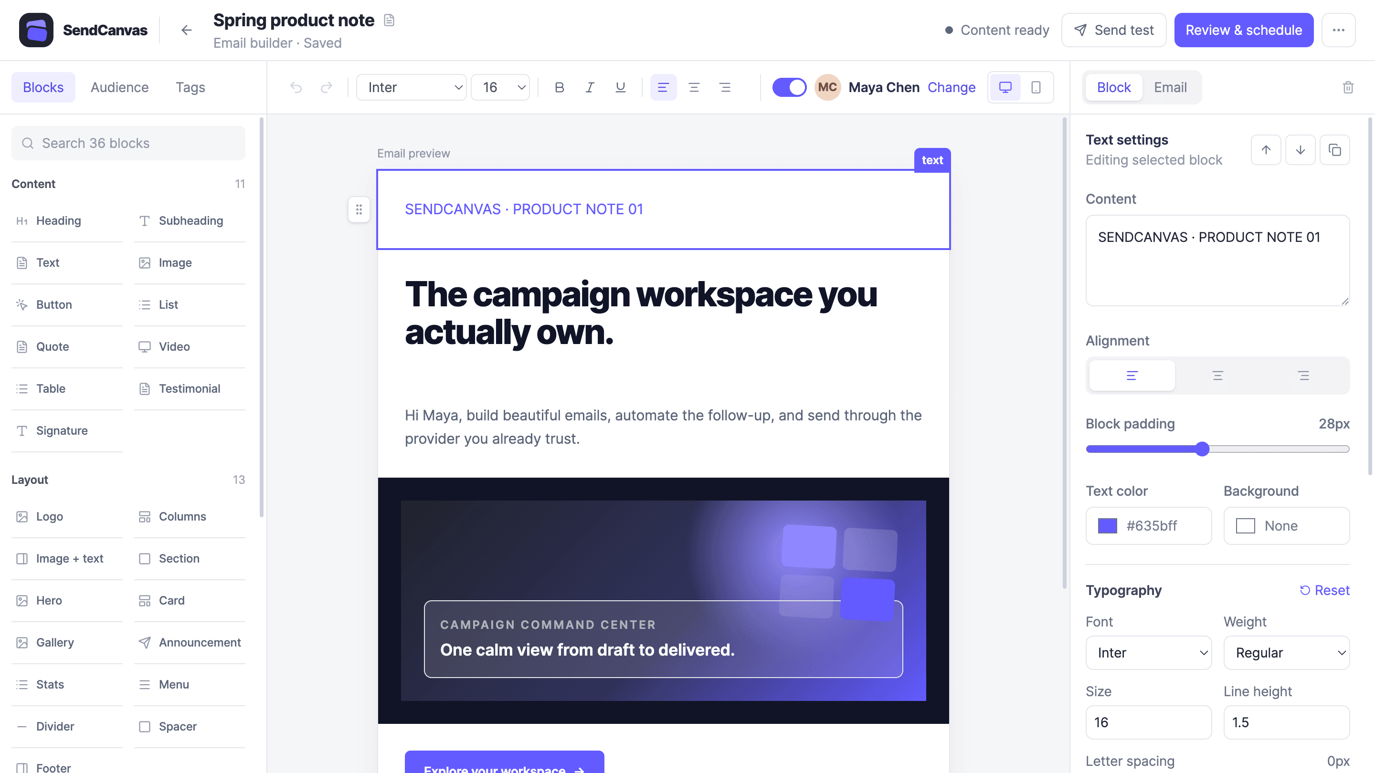Click the Block padding slider
Screen dimensions: 1375x773
(x=1217, y=449)
